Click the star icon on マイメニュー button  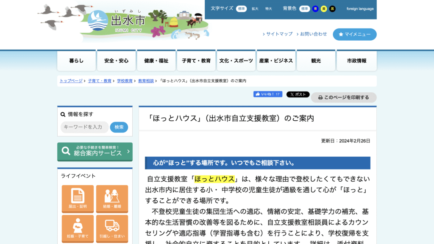pyautogui.click(x=340, y=34)
